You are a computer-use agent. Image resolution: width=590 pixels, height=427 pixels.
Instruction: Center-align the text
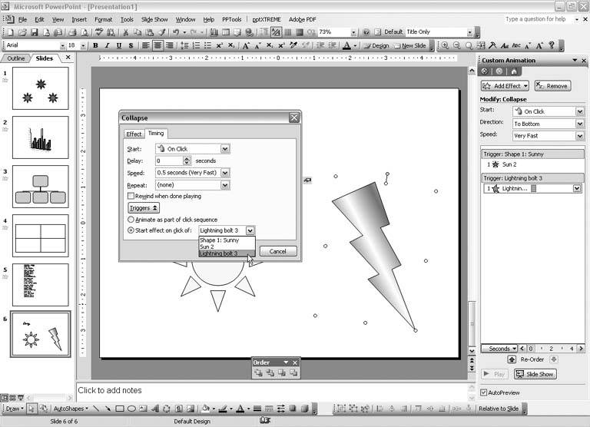pos(157,45)
